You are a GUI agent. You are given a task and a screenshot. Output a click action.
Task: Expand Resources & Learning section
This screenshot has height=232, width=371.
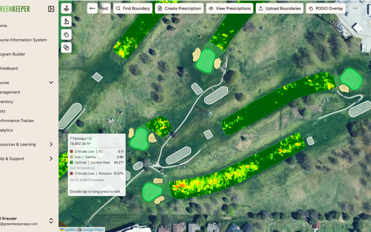click(51, 144)
